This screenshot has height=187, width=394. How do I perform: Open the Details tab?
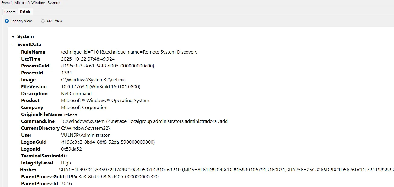(25, 11)
